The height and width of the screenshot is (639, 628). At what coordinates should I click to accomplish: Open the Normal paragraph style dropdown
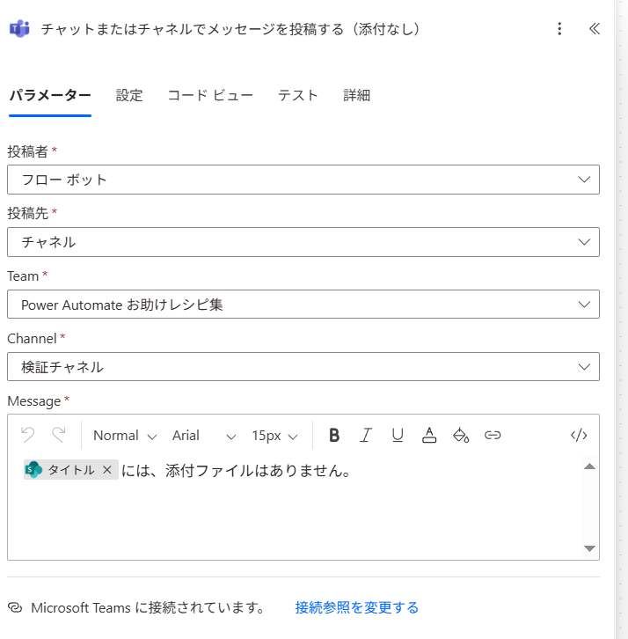click(125, 435)
